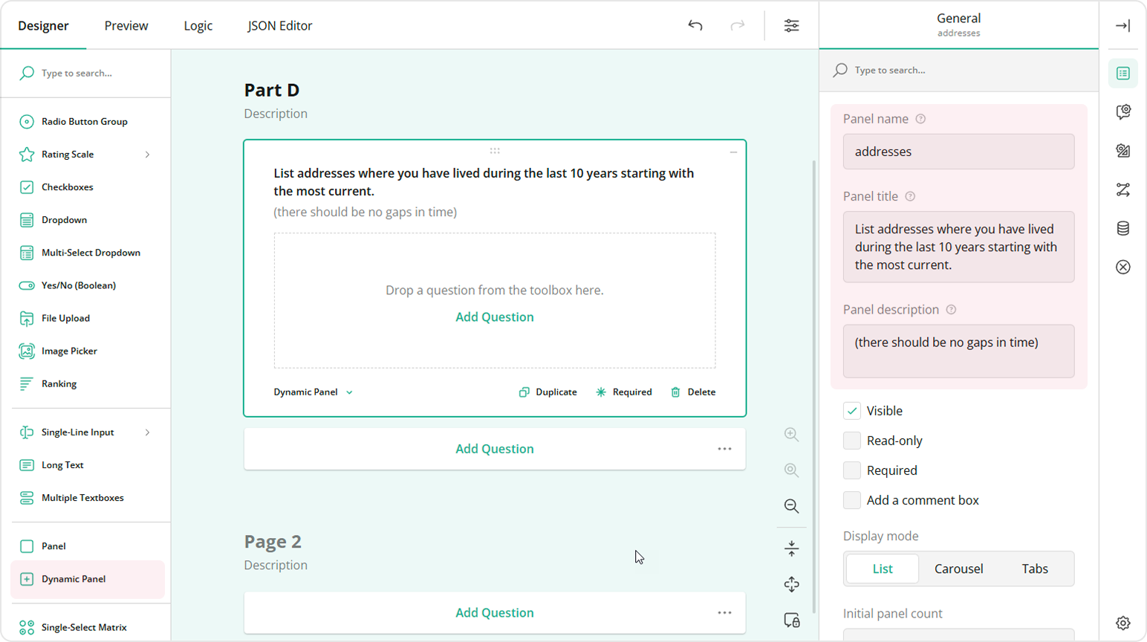The image size is (1147, 642).
Task: Expand the Rating Scale toolbox entry
Action: [x=147, y=154]
